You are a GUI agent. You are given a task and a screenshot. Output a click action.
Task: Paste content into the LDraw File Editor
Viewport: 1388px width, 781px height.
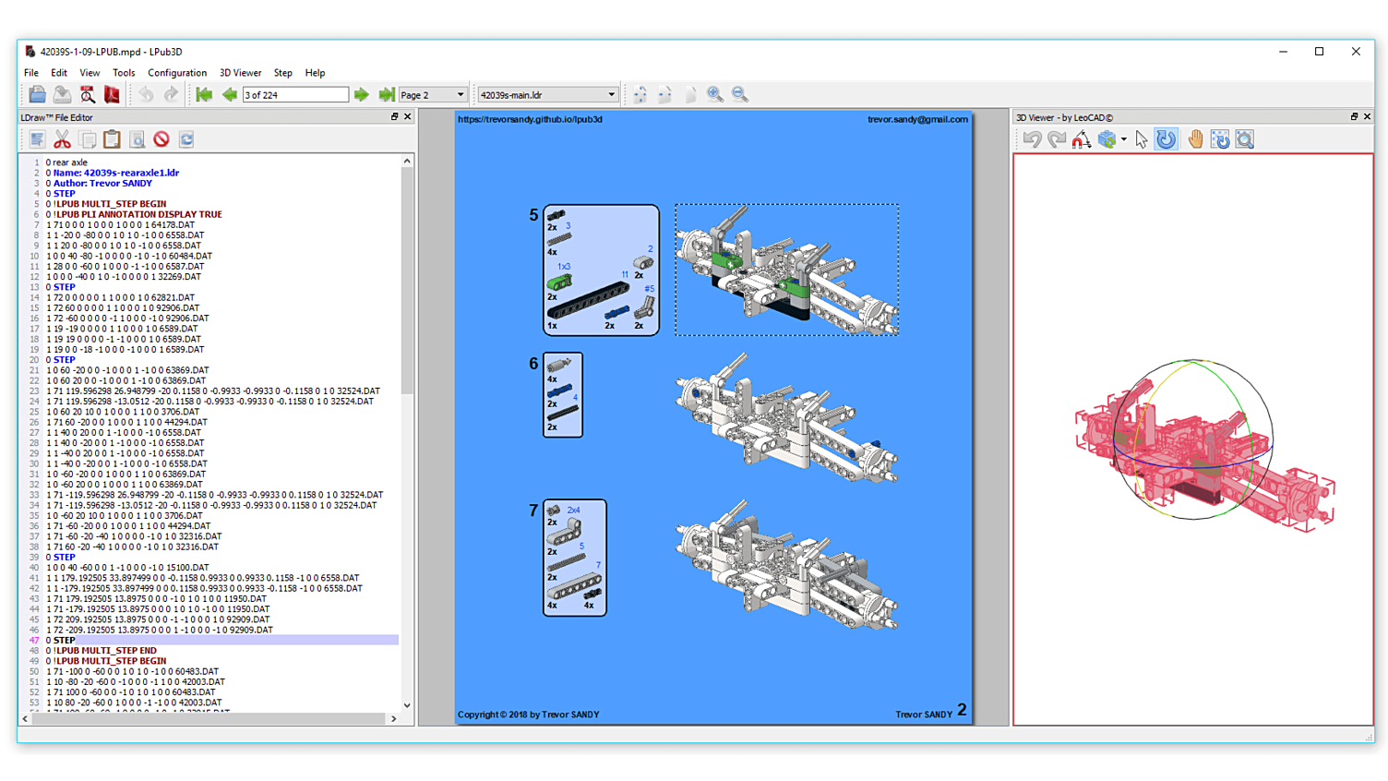(x=112, y=139)
